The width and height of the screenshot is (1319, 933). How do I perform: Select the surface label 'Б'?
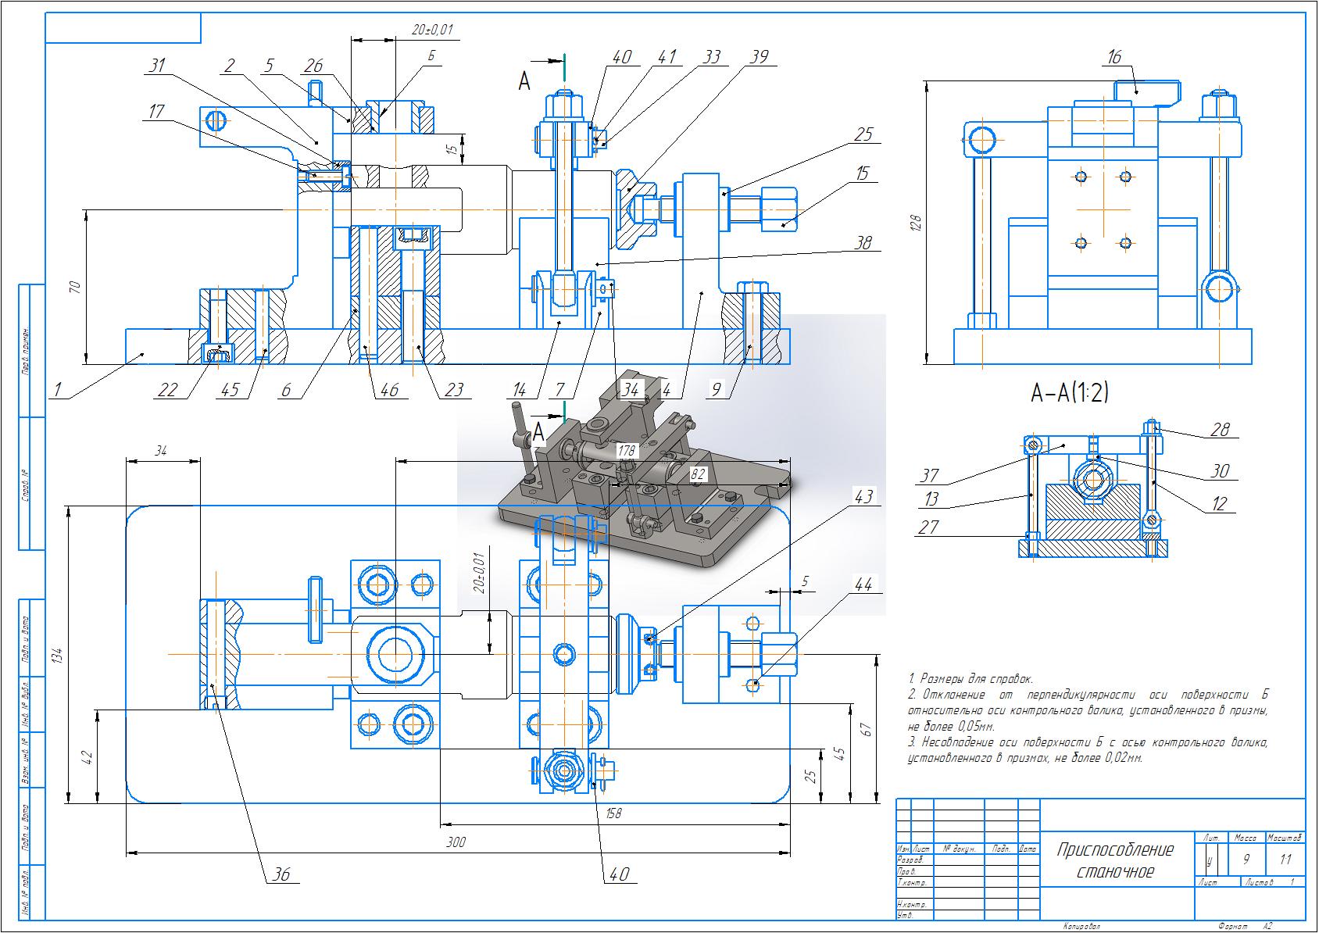(x=431, y=56)
